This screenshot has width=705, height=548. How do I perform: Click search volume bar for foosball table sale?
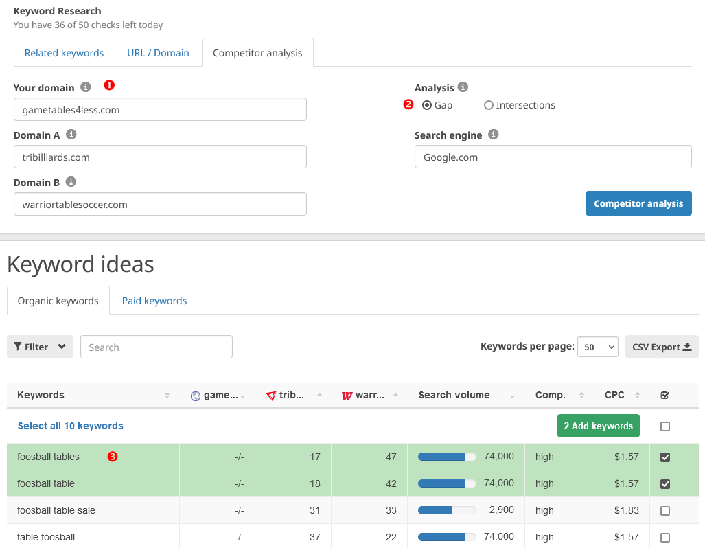pos(447,510)
